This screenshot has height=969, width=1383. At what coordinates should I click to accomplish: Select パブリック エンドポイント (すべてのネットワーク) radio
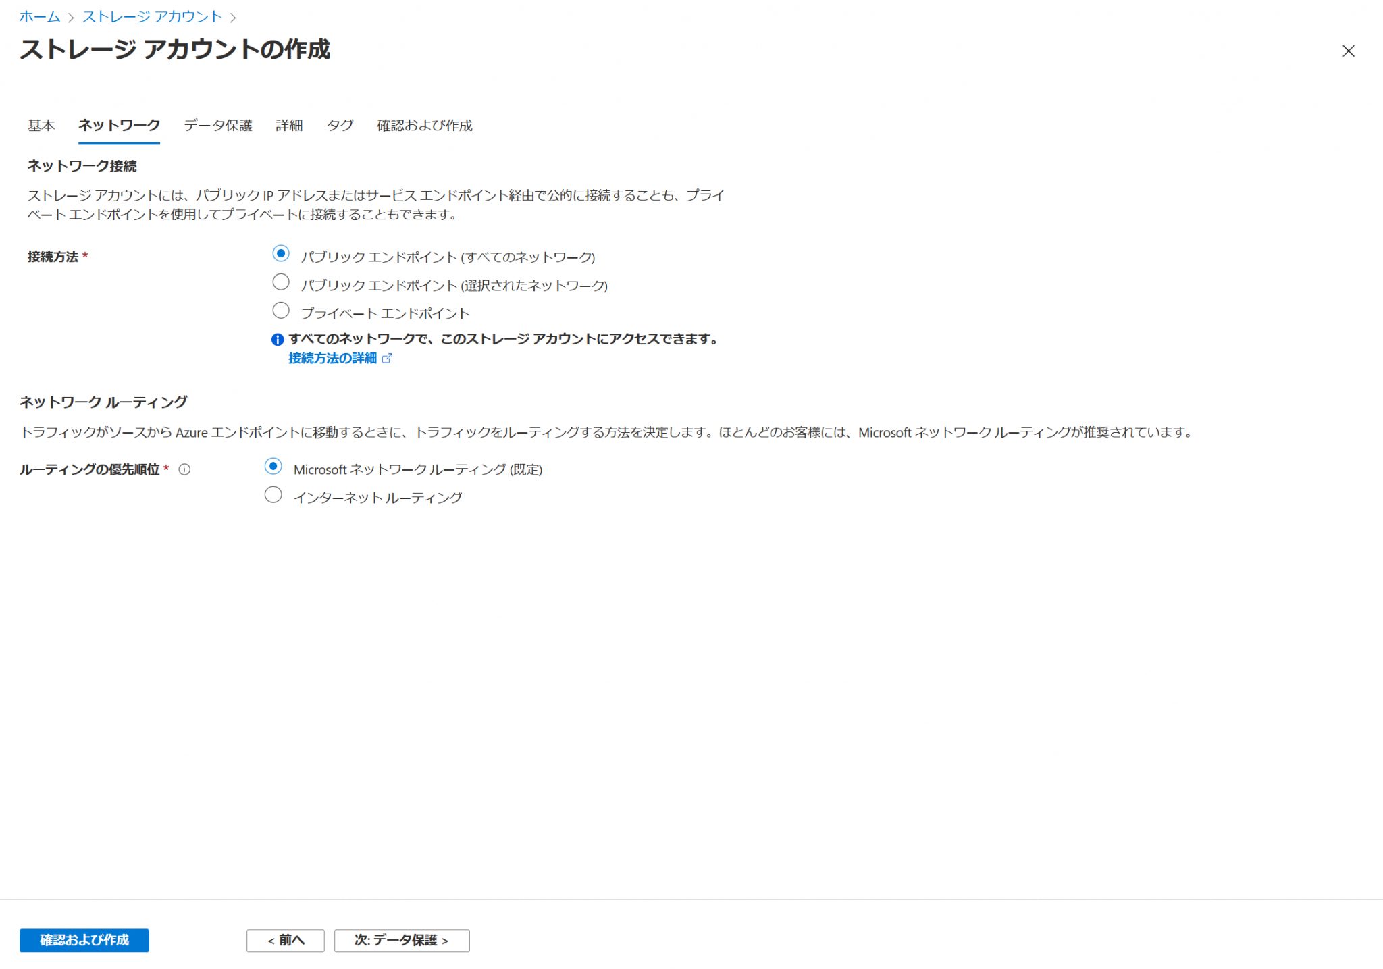pyautogui.click(x=281, y=253)
